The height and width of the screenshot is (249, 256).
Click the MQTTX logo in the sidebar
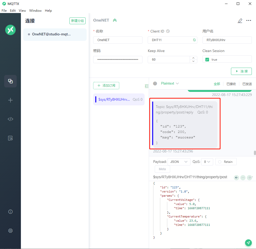click(10, 30)
